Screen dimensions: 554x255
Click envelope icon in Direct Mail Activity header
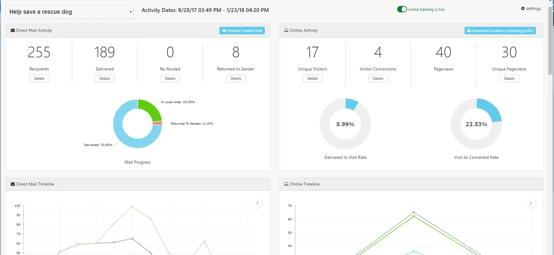point(12,30)
